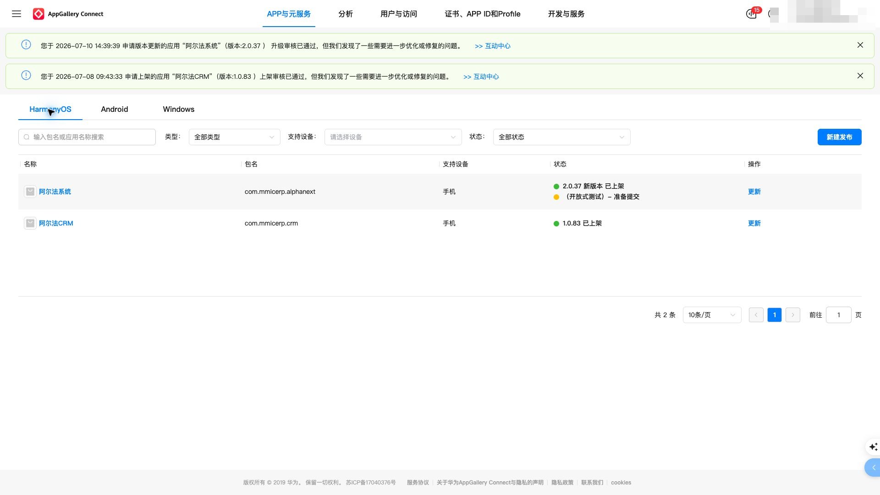The width and height of the screenshot is (880, 495).
Task: Click the 状态 column header
Action: pyautogui.click(x=560, y=164)
